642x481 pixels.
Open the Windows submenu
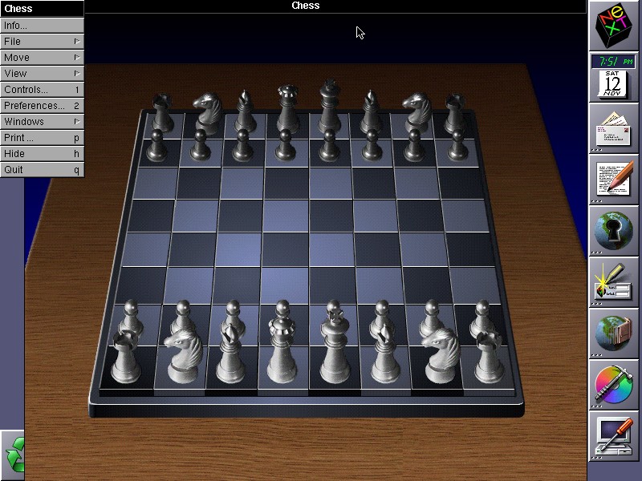tap(42, 121)
